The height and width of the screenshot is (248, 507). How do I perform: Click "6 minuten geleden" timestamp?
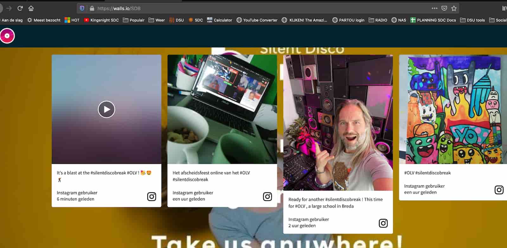[x=75, y=199]
